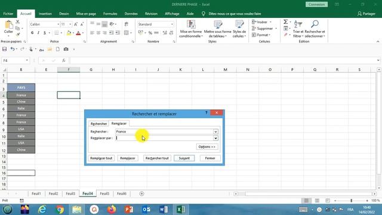Image resolution: width=382 pixels, height=215 pixels.
Task: Click the Suivant button
Action: click(x=184, y=158)
